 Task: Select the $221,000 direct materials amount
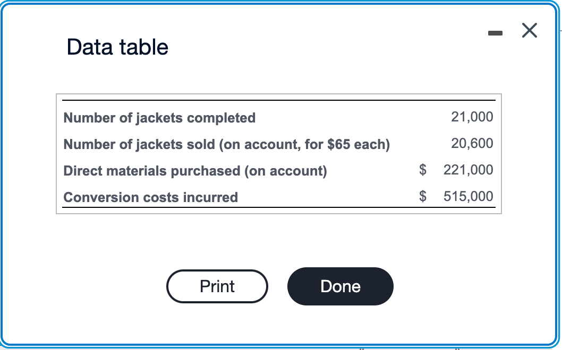467,170
